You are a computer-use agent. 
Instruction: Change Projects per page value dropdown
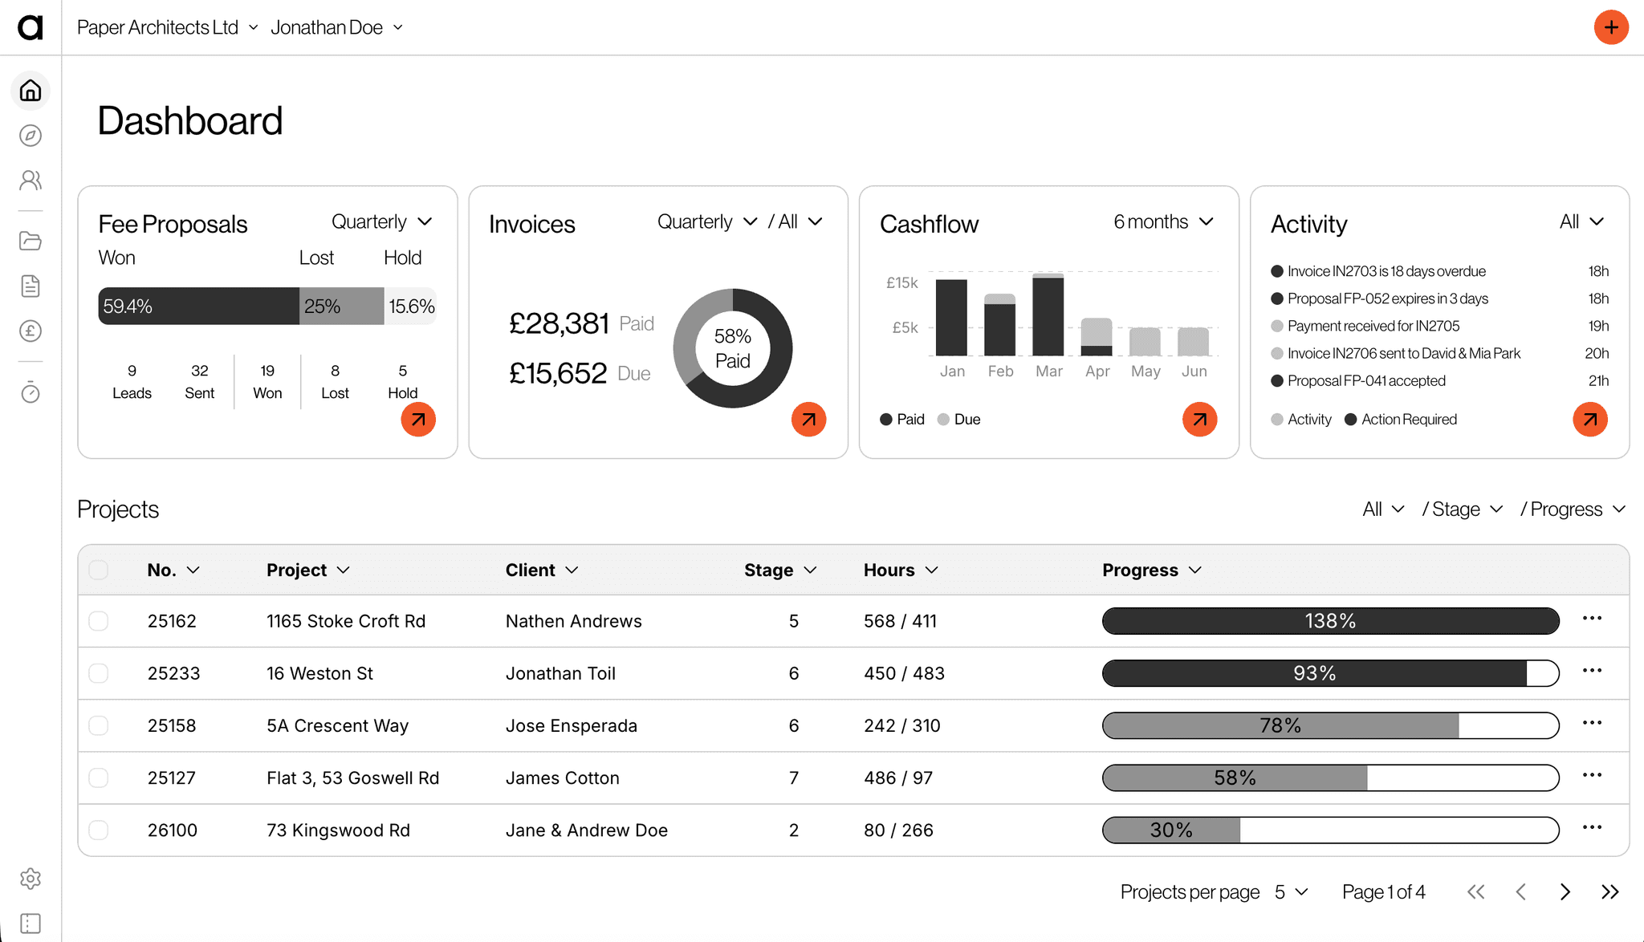(1292, 892)
